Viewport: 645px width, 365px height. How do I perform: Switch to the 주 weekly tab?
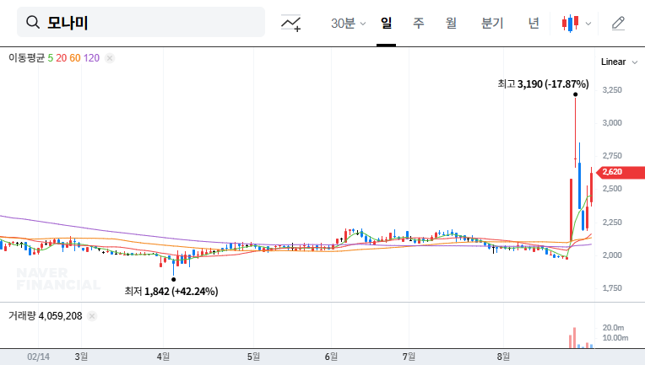point(419,23)
